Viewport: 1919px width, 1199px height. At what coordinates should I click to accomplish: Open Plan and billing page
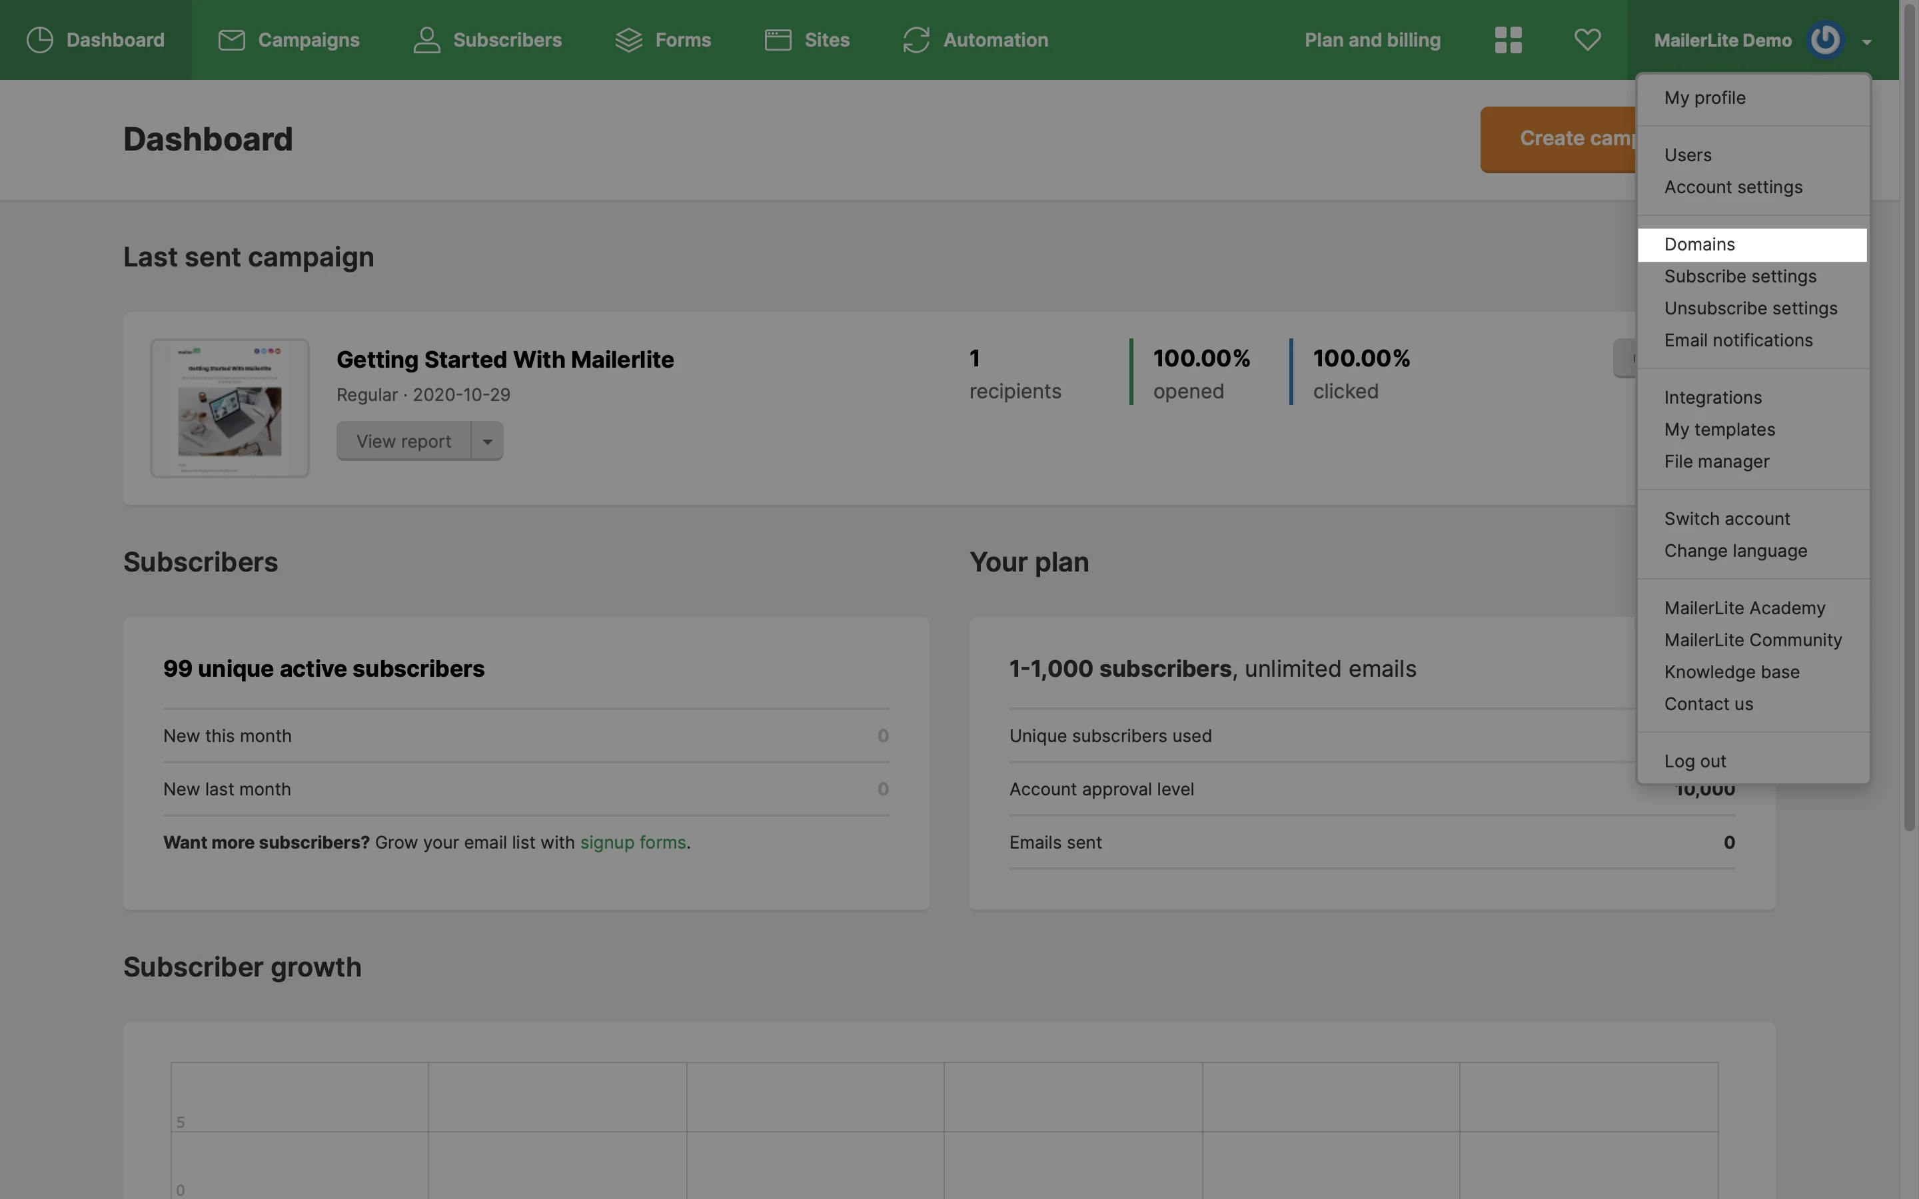click(1372, 40)
